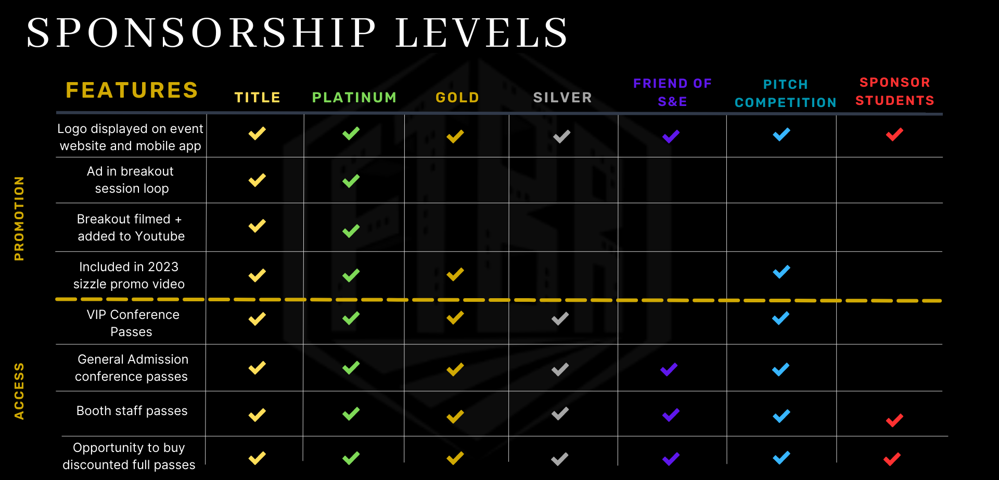
Task: Click the Sponsor Students header
Action: click(x=895, y=91)
